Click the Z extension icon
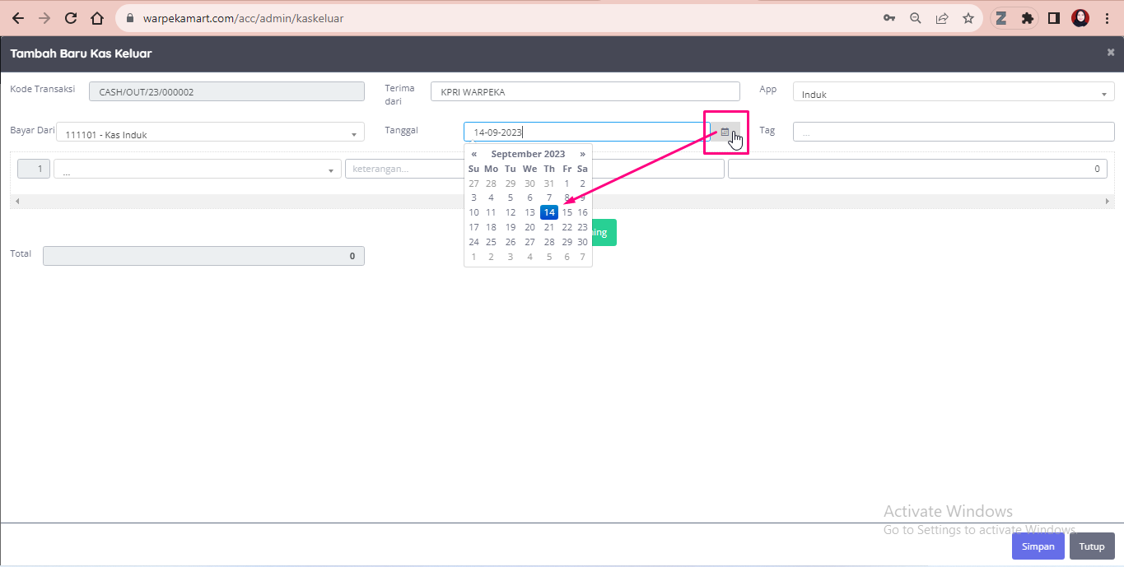The height and width of the screenshot is (567, 1124). 1001,18
